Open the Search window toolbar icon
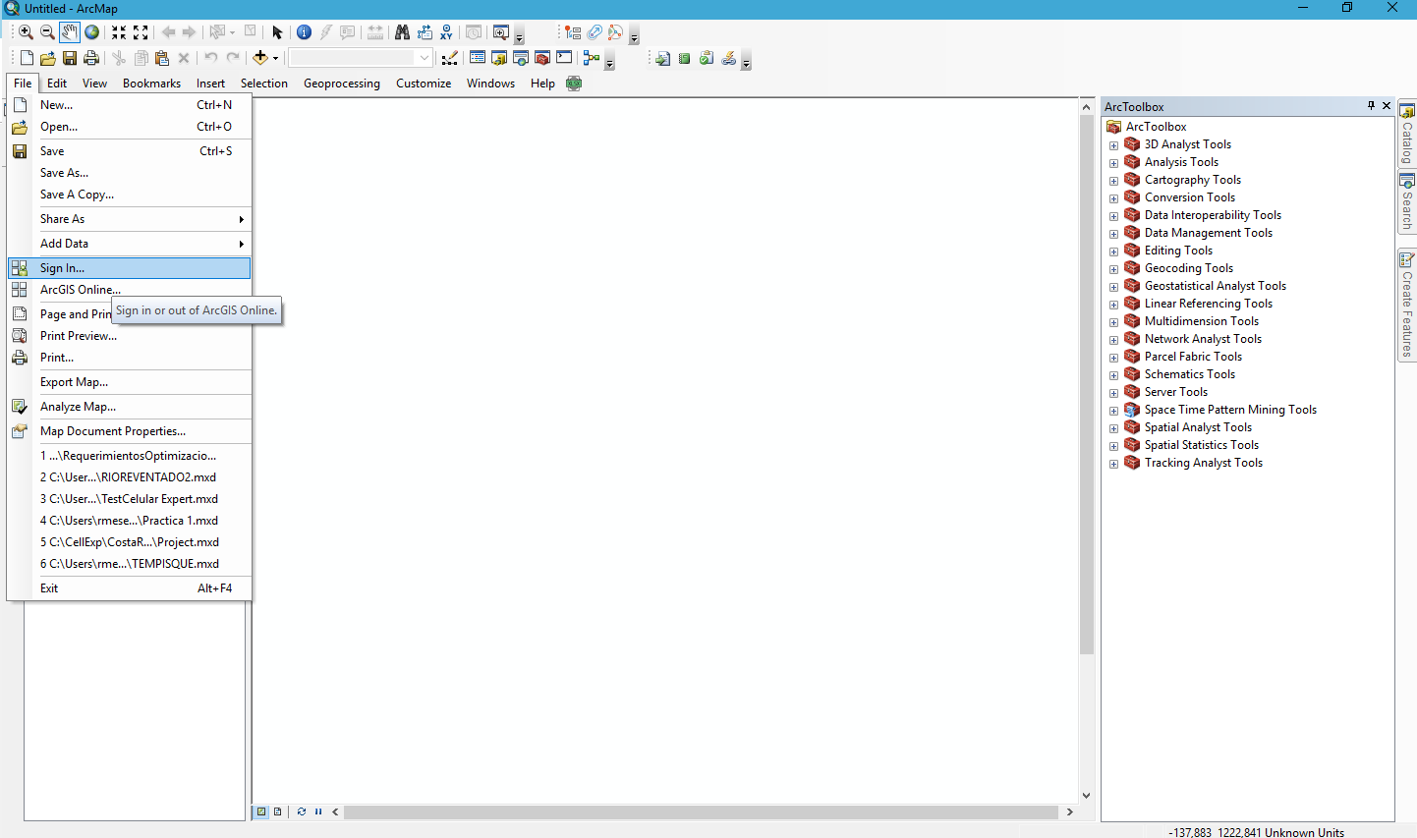 [521, 58]
